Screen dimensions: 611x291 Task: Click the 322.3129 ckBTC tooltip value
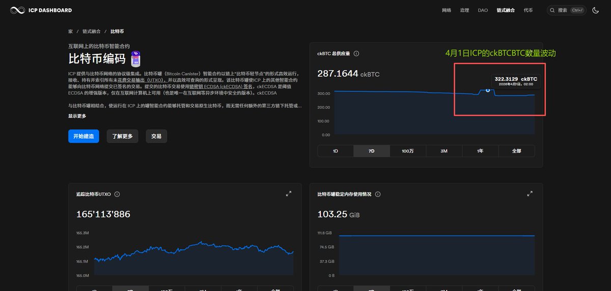(515, 79)
